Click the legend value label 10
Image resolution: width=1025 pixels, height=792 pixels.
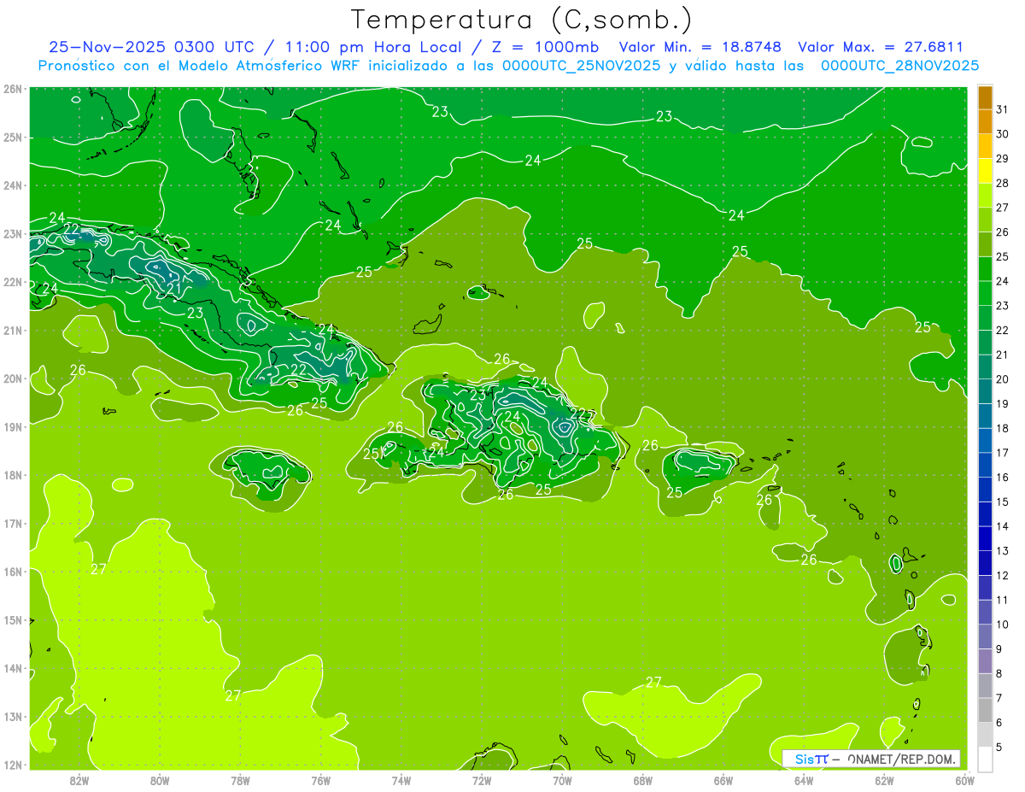point(1002,625)
